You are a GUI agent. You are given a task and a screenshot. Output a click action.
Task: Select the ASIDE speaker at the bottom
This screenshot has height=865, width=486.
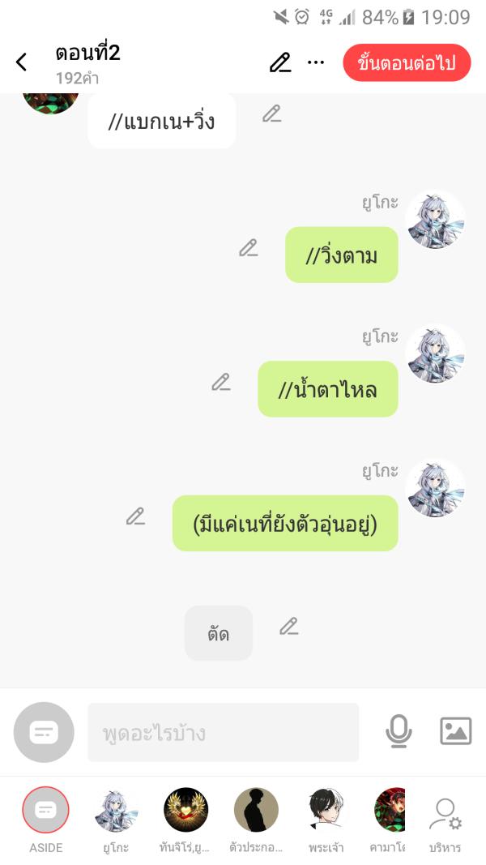pos(45,820)
